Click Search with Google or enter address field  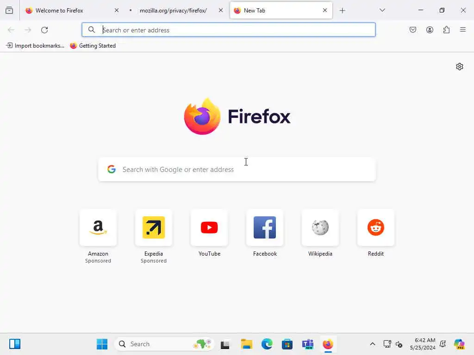coord(237,169)
